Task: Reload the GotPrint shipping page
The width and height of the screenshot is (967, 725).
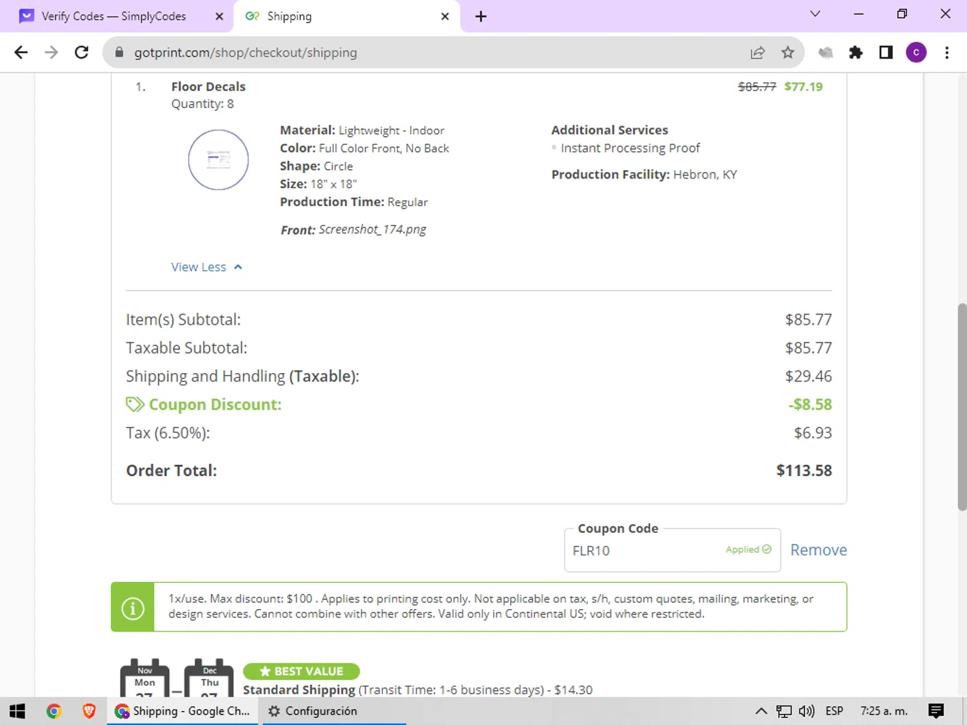Action: tap(81, 52)
